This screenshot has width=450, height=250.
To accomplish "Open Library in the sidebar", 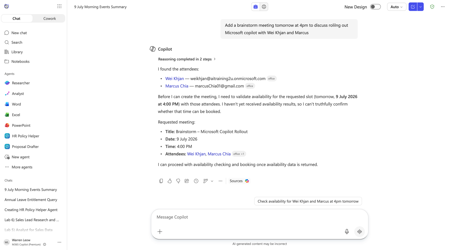I will 33,52.
